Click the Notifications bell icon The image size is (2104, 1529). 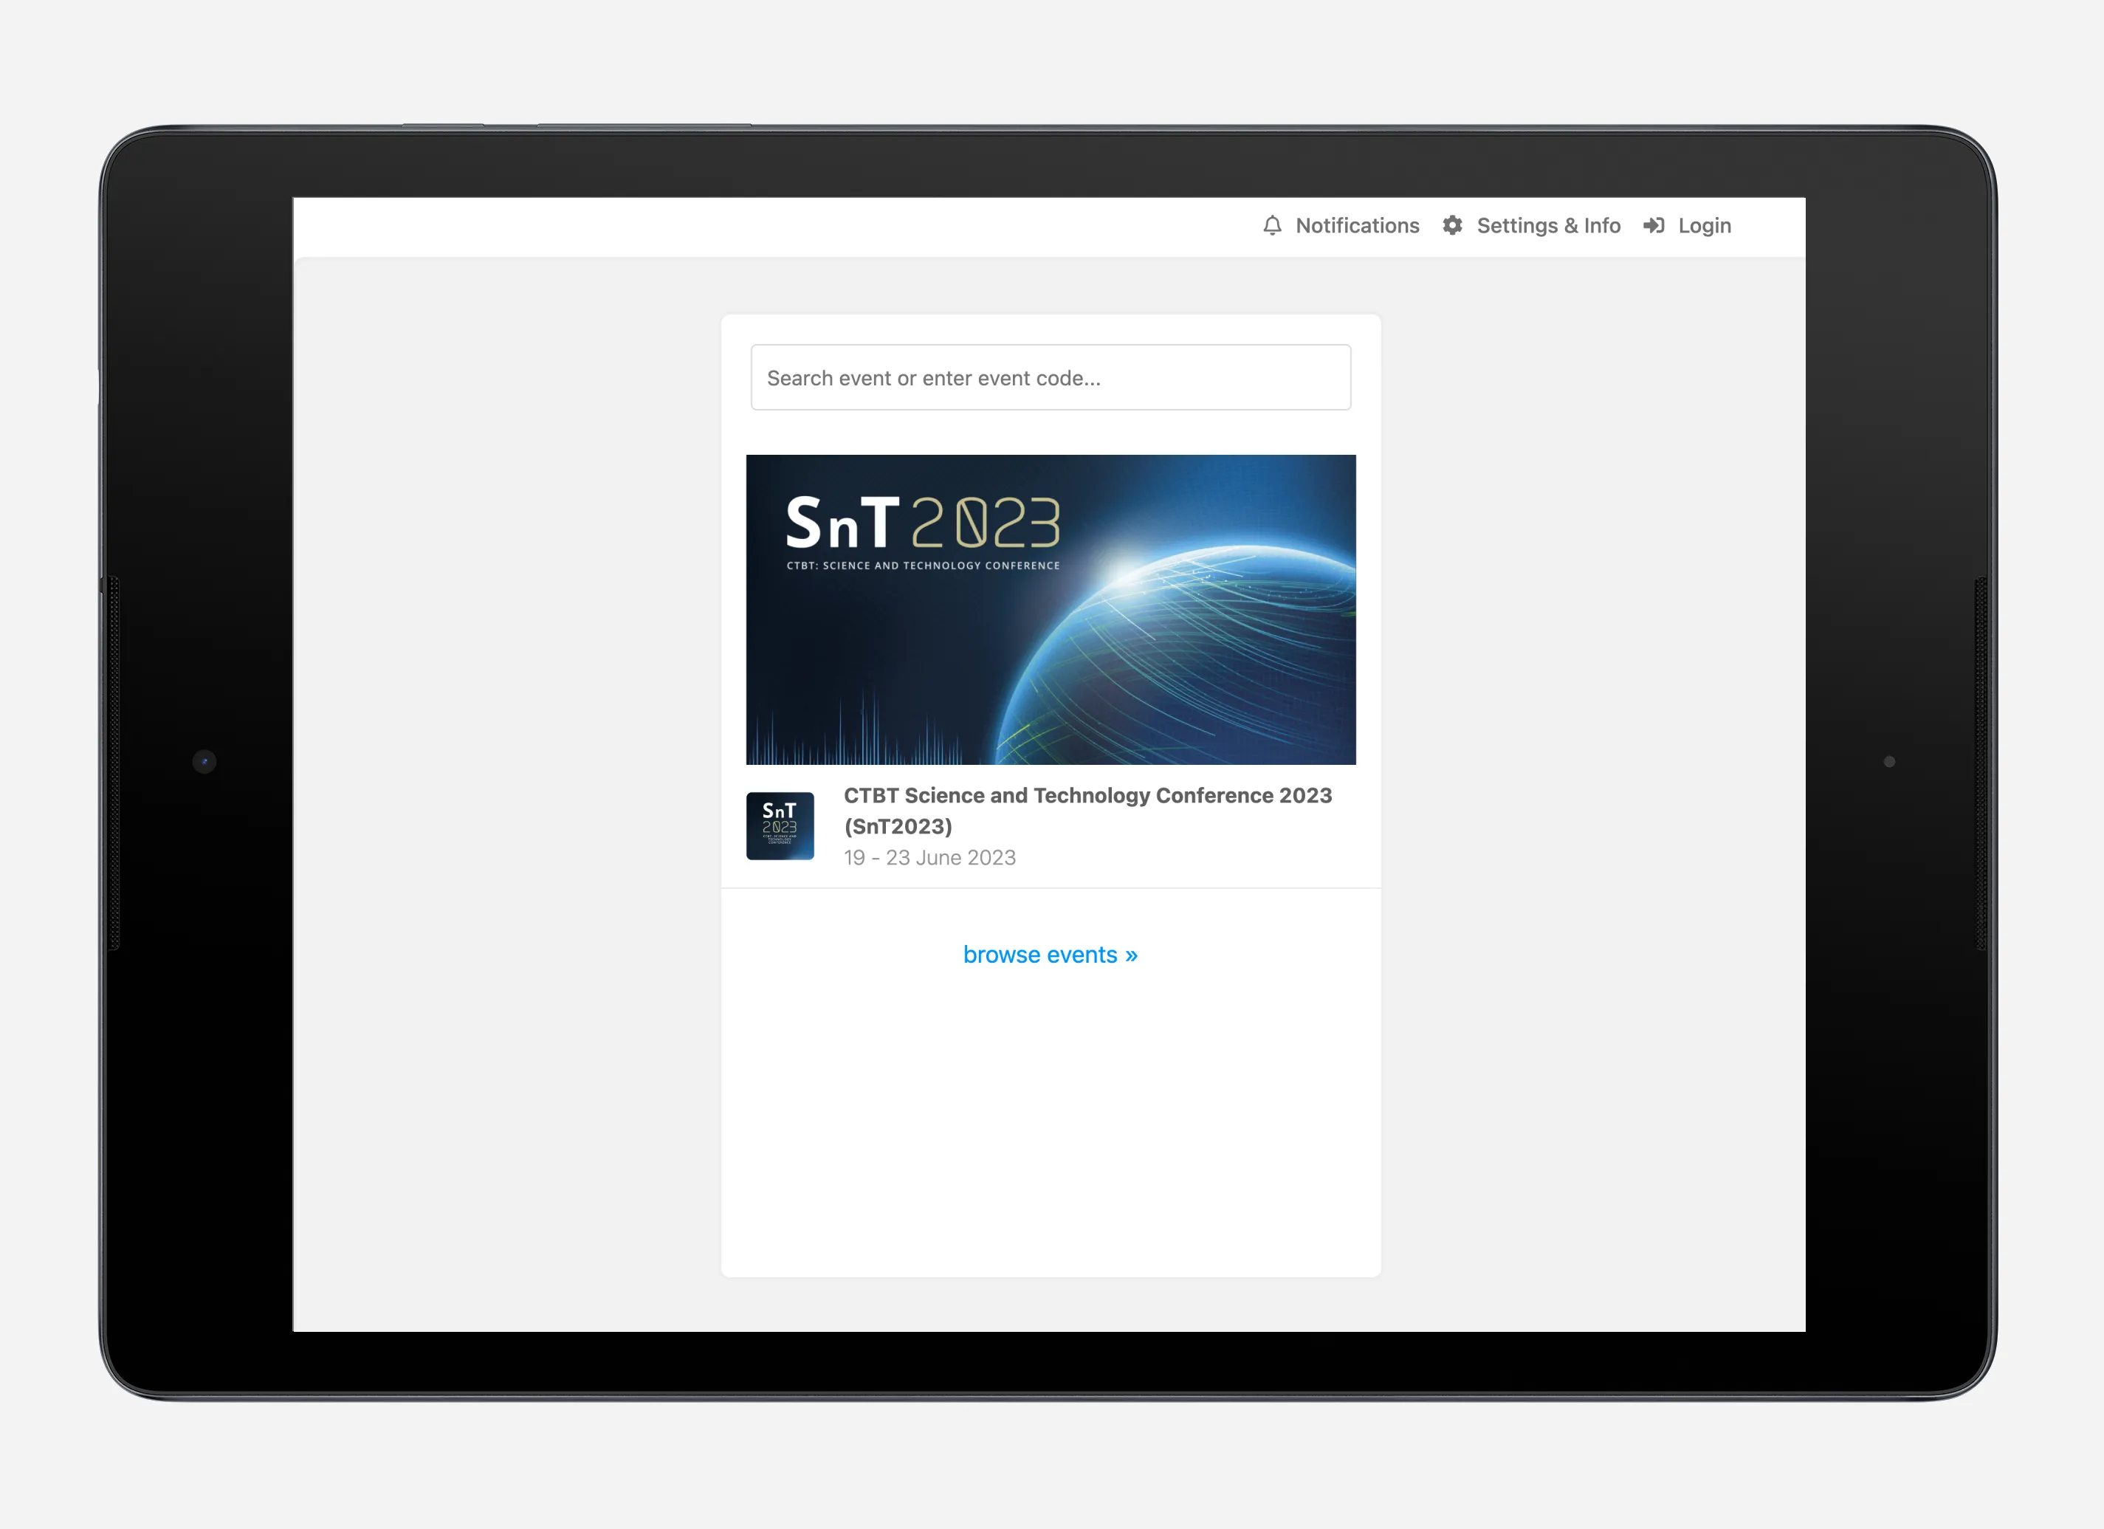(1273, 225)
